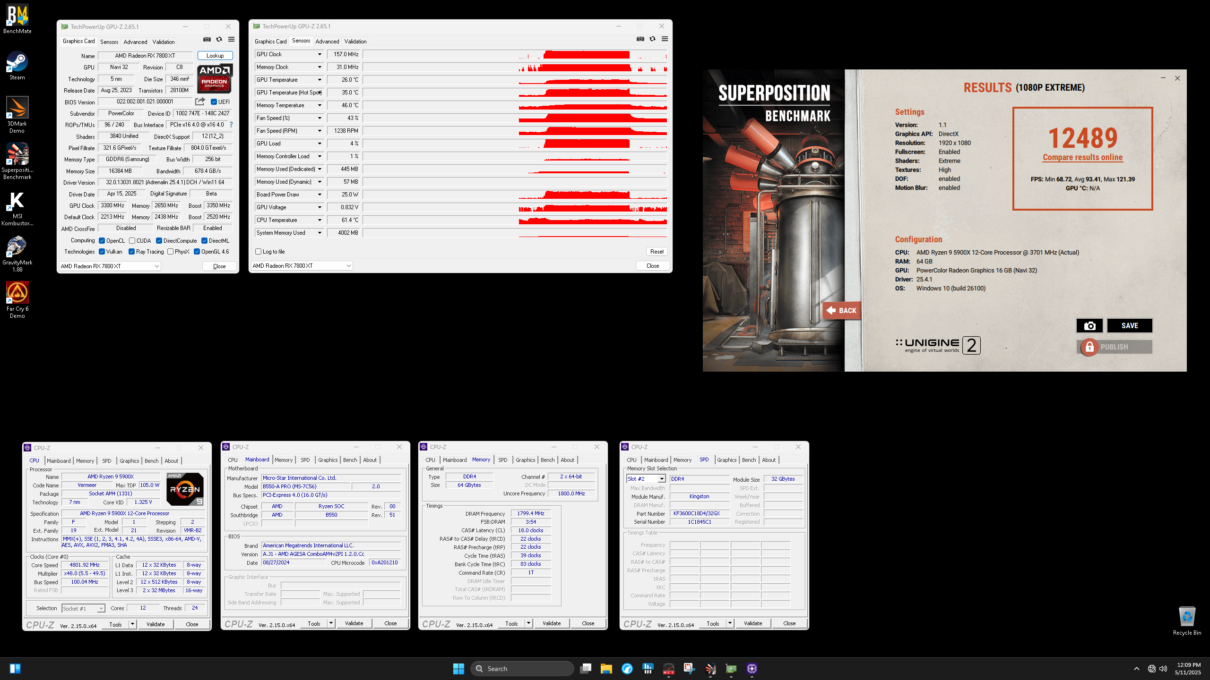
Task: Click the SAVE button in Superposition results
Action: [x=1130, y=325]
